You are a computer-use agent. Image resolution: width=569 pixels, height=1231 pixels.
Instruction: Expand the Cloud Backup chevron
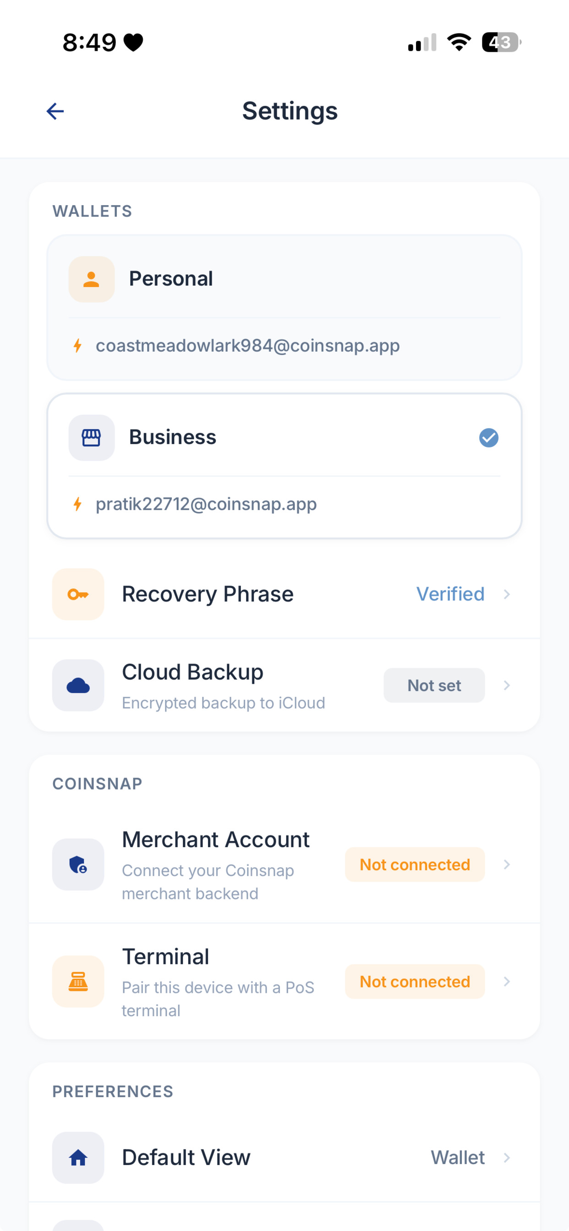tap(507, 686)
